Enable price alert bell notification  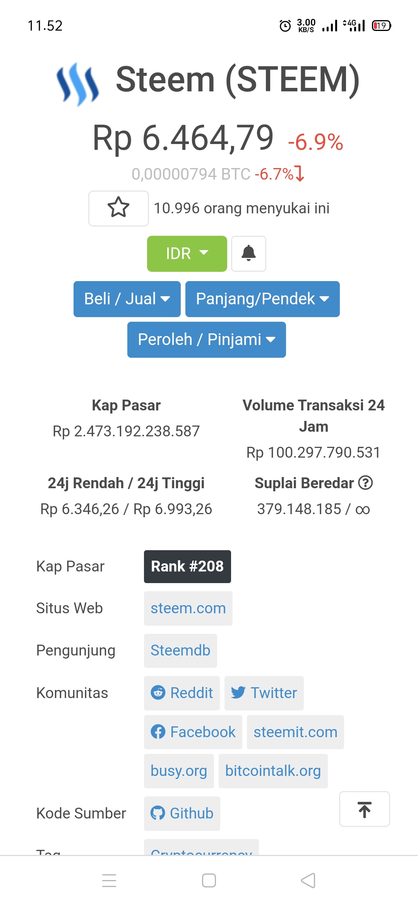(248, 254)
